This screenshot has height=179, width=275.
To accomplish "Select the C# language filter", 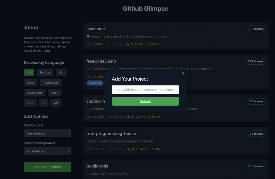I will click(x=56, y=103).
